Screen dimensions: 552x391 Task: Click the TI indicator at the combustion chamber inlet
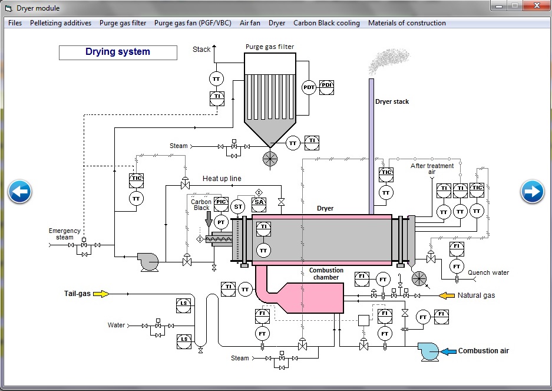click(x=229, y=289)
